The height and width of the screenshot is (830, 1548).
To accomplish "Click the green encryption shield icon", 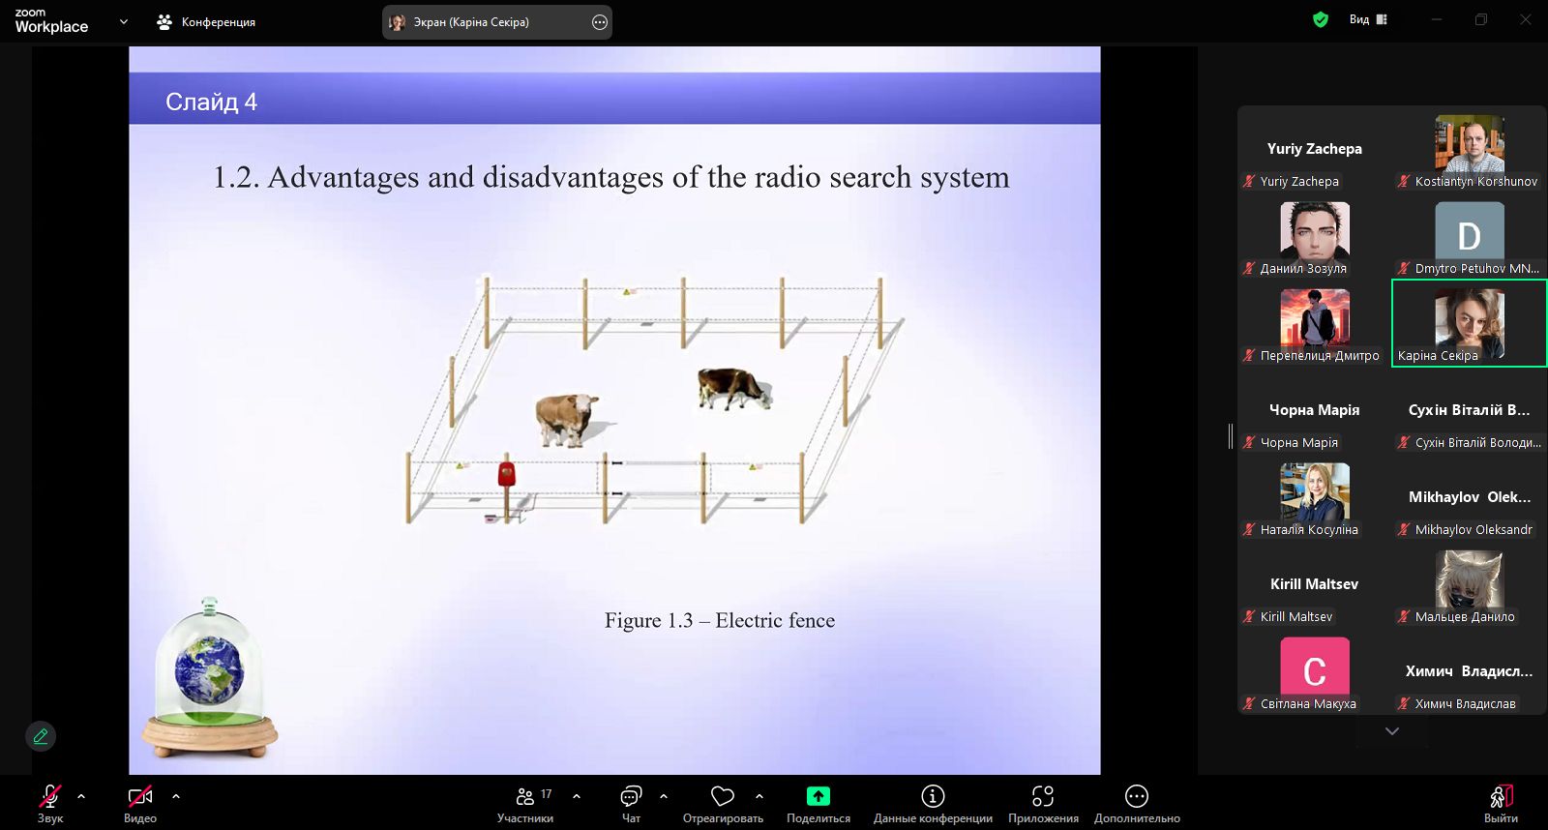I will [1320, 19].
